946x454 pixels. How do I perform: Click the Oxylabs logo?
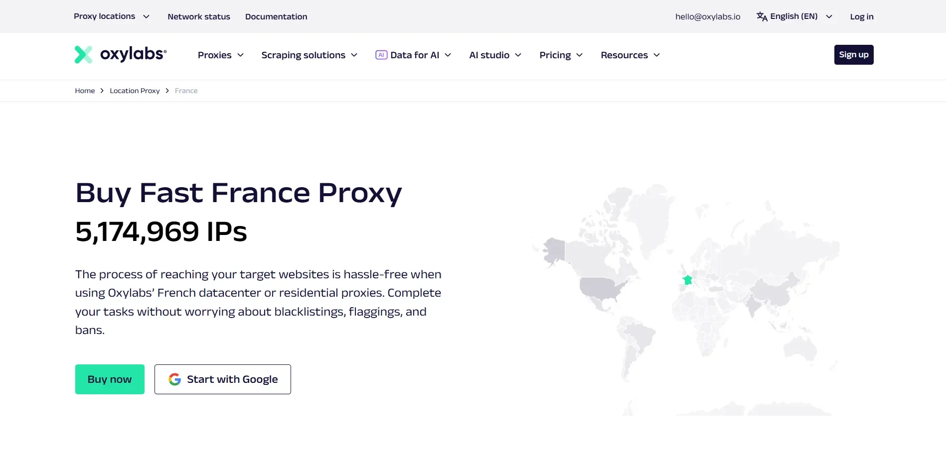[x=120, y=54]
